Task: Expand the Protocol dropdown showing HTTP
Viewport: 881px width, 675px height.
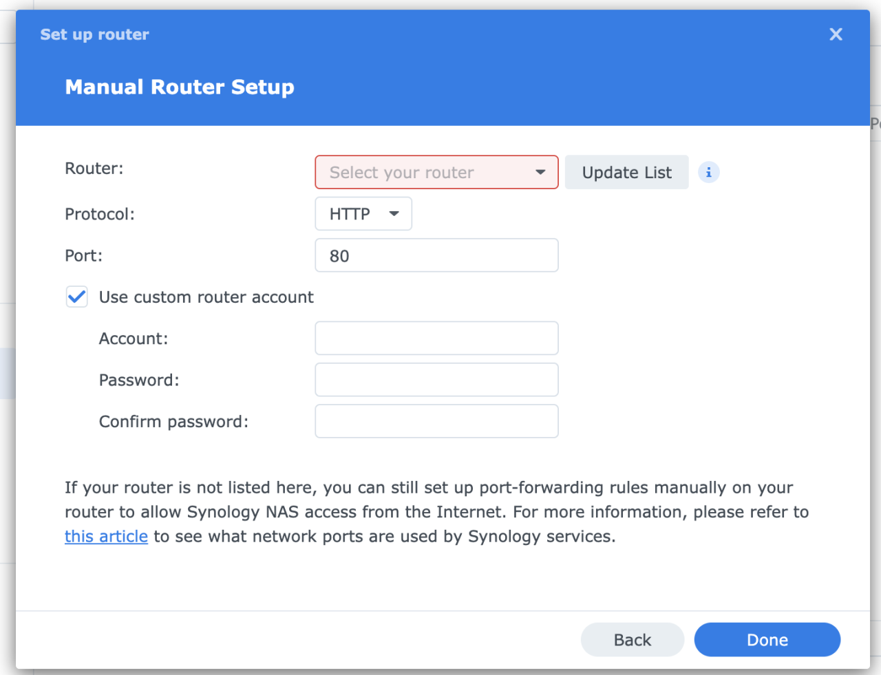Action: click(363, 213)
